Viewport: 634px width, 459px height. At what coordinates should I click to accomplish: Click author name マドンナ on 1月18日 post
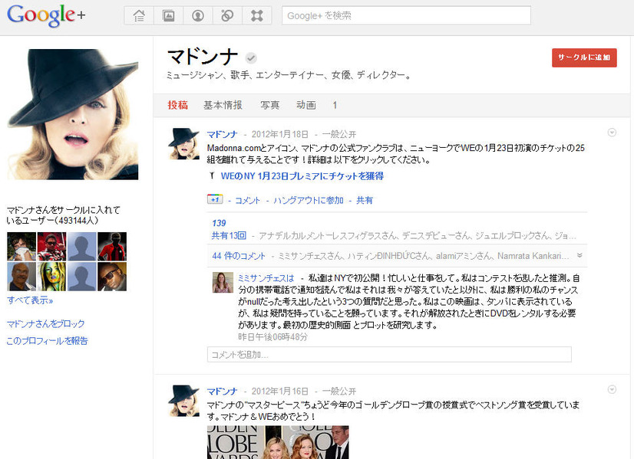click(x=222, y=134)
